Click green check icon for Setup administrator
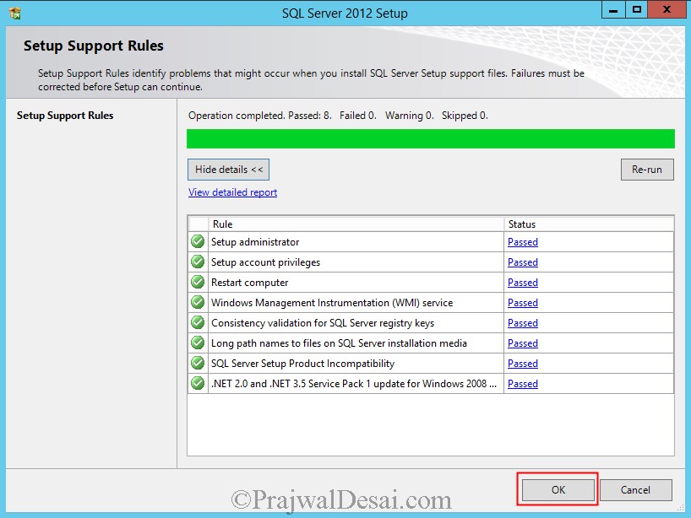 point(198,241)
